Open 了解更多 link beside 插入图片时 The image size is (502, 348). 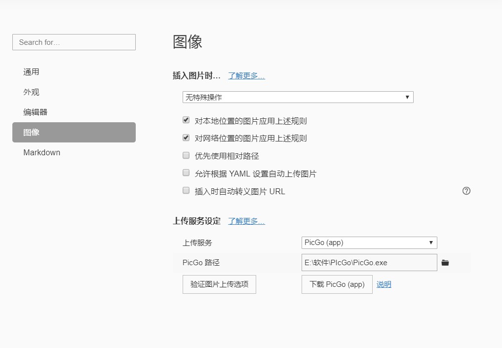point(246,76)
